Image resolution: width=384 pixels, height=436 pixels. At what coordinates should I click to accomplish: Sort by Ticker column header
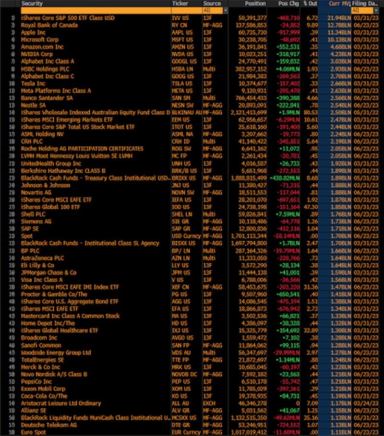(180, 3)
